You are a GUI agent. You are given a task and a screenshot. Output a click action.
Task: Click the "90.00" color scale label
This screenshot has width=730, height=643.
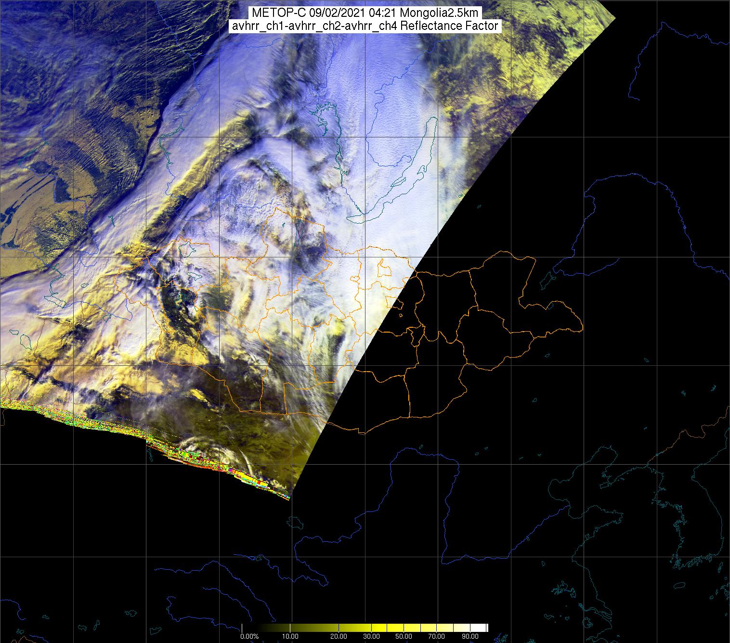click(x=469, y=637)
